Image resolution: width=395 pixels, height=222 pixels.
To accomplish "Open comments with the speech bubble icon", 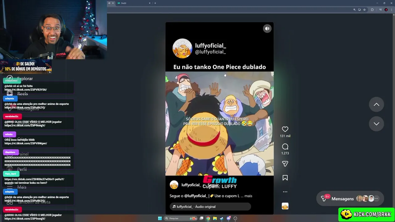I will click(x=285, y=146).
